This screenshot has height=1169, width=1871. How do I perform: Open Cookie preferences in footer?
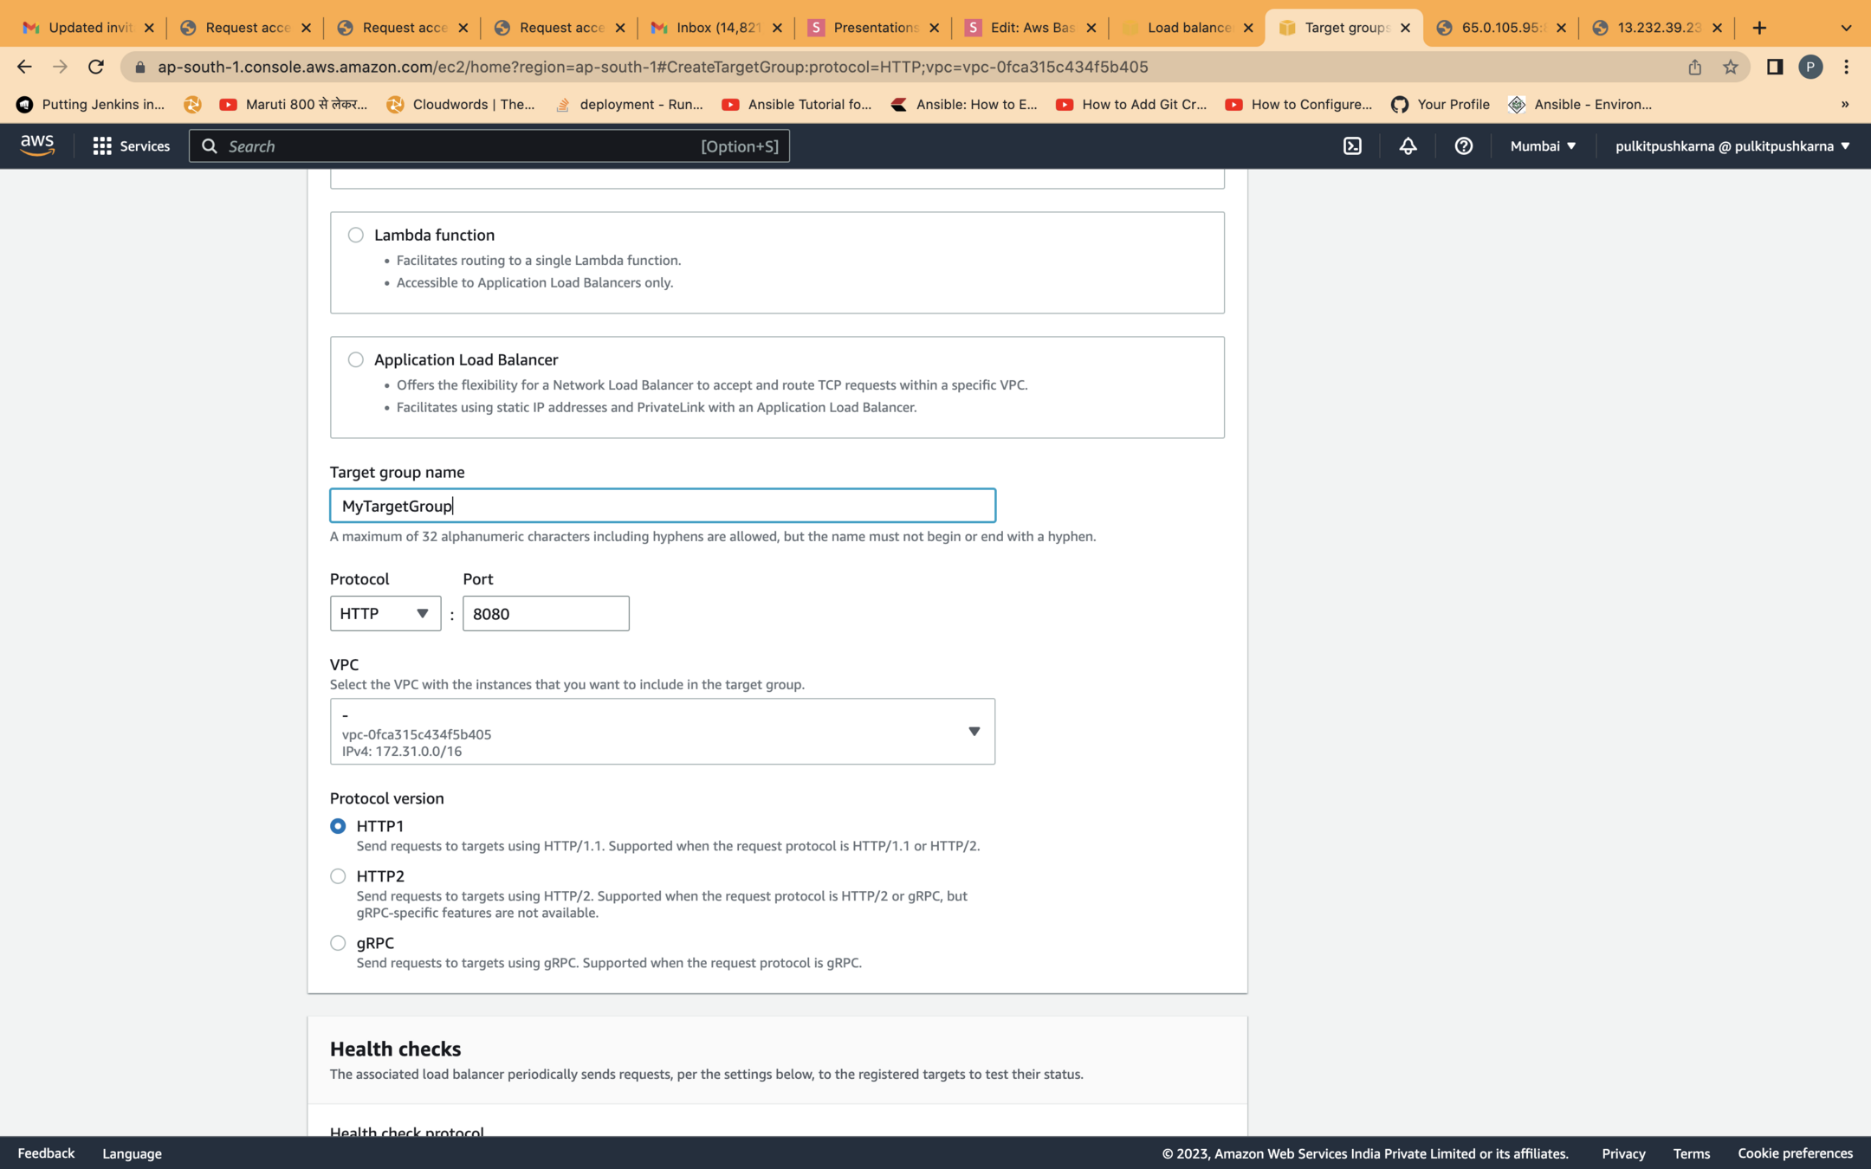coord(1795,1153)
